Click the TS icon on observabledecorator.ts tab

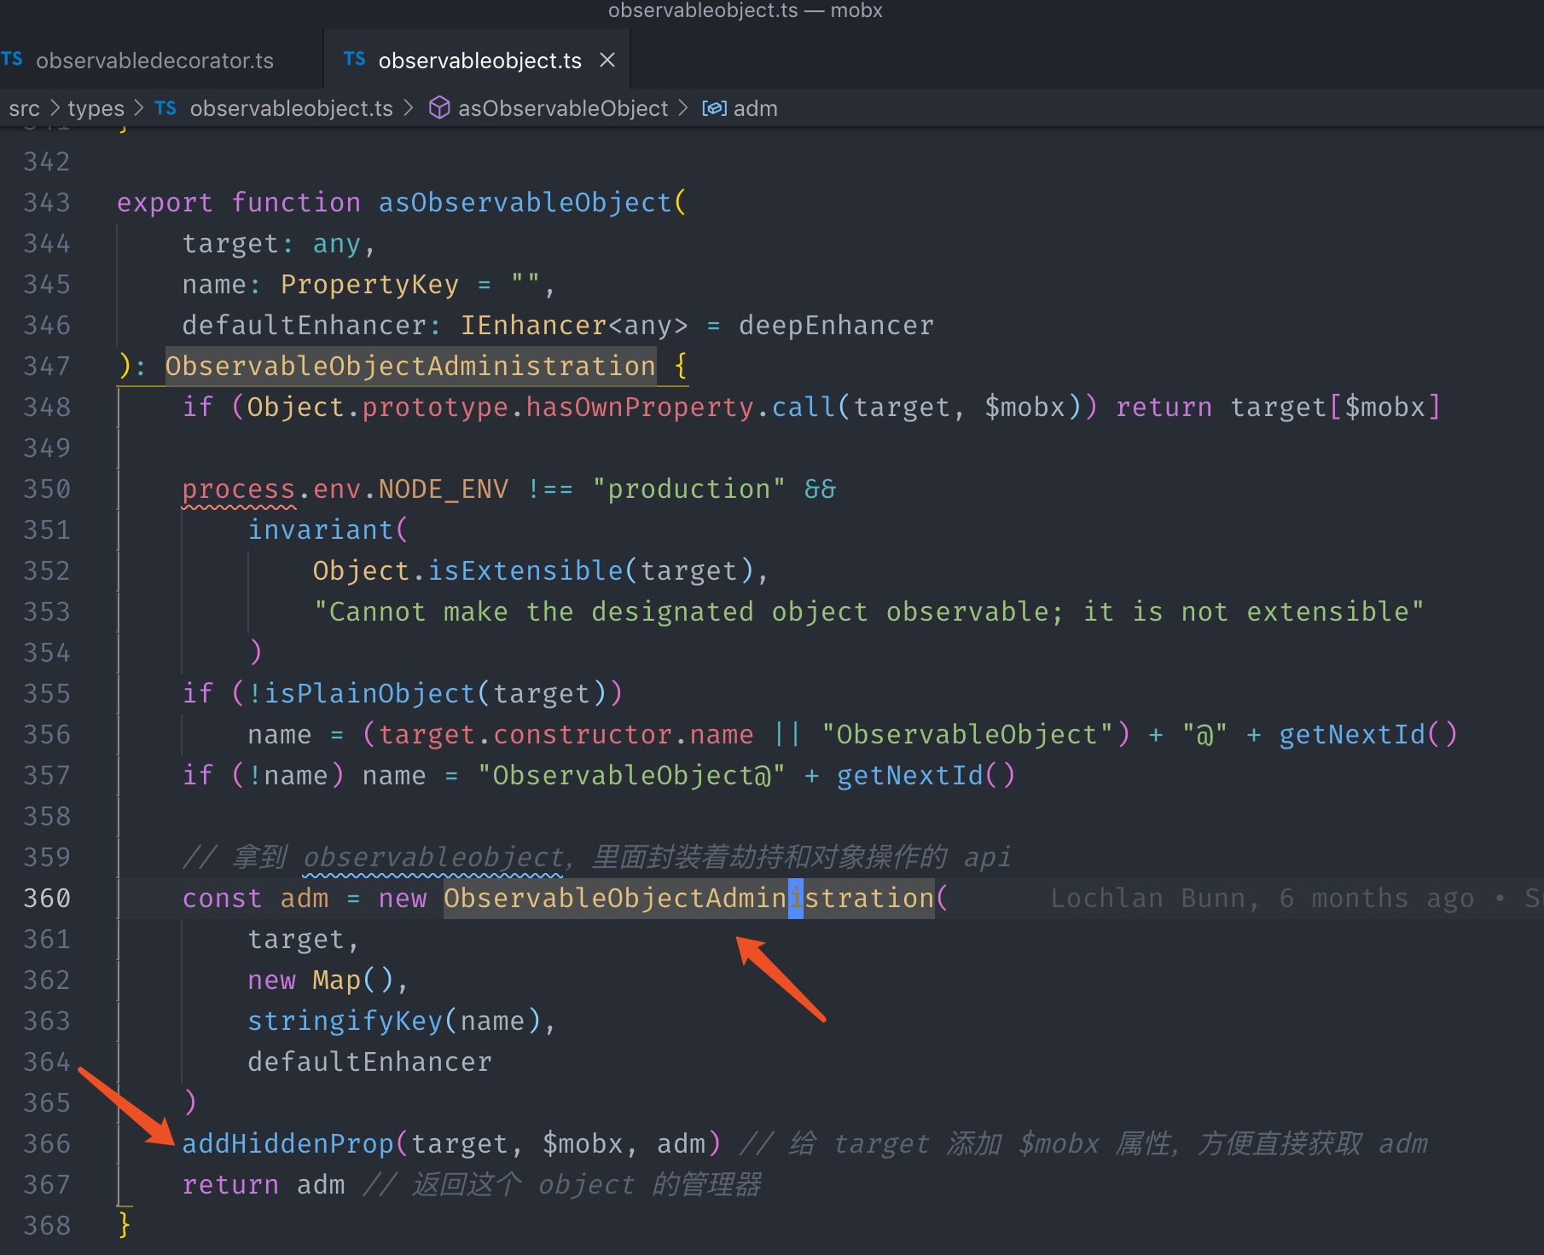(12, 60)
